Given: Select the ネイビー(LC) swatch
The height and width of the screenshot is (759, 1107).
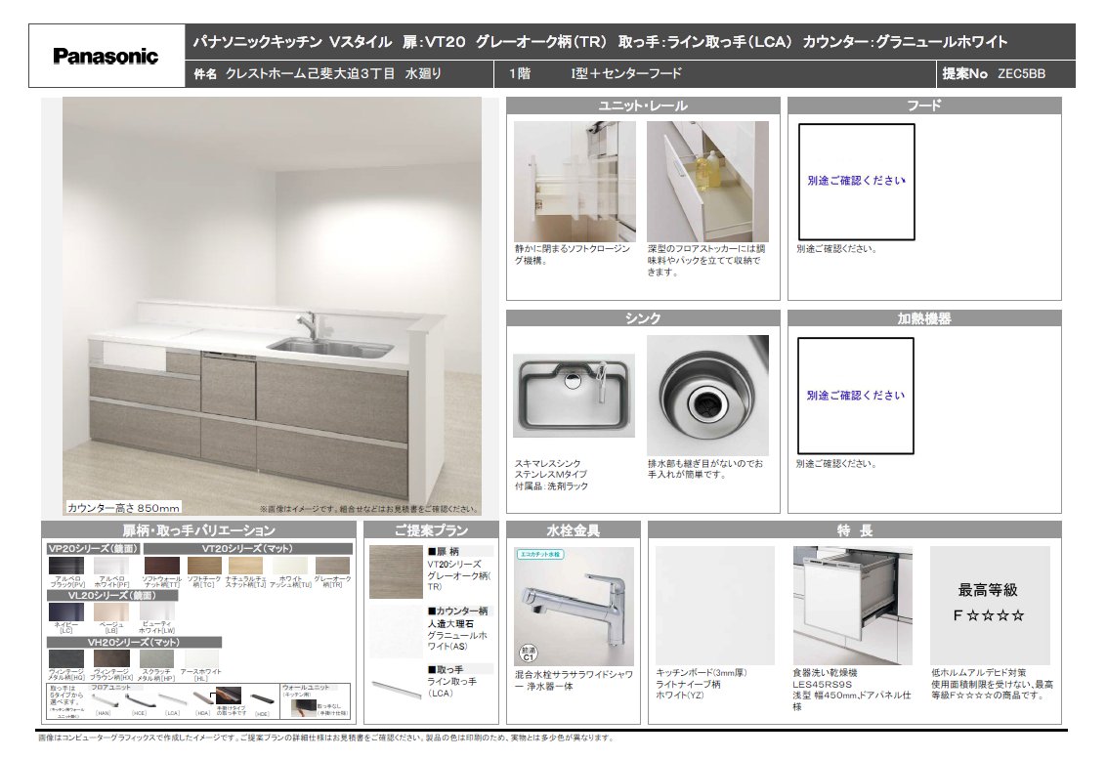Looking at the screenshot, I should tap(66, 611).
